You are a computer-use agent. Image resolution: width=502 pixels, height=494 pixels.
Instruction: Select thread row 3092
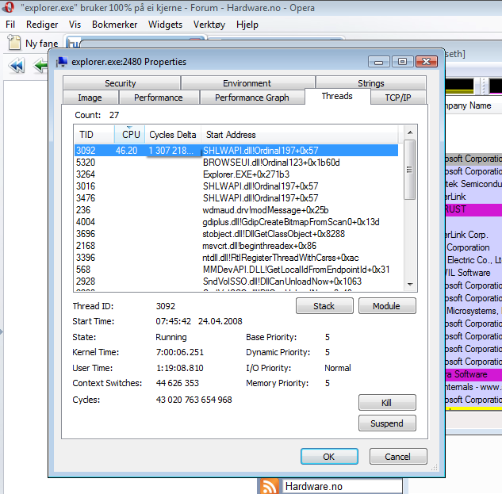tap(236, 151)
